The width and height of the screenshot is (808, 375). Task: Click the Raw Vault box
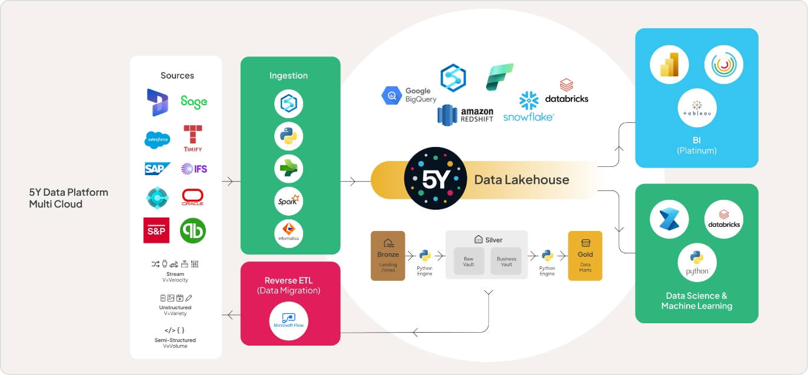tap(469, 260)
